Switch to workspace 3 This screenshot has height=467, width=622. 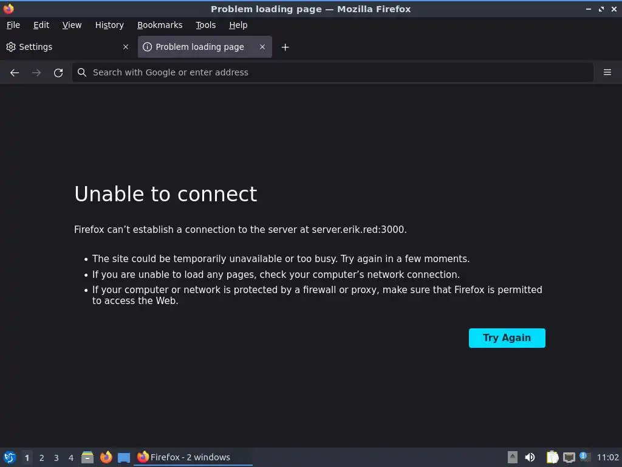coord(56,458)
